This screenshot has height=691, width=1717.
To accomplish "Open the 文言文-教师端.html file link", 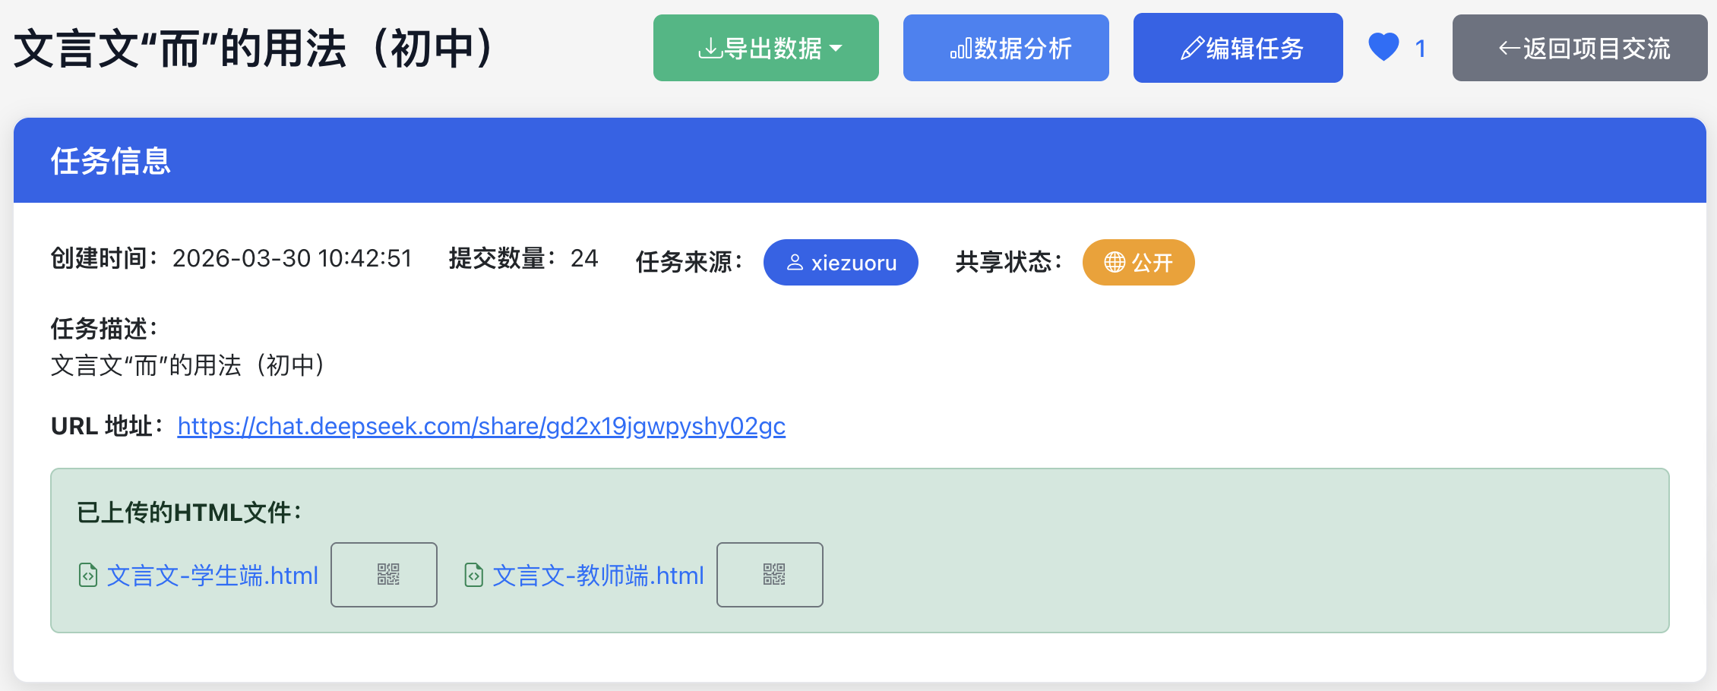I will click(x=599, y=576).
